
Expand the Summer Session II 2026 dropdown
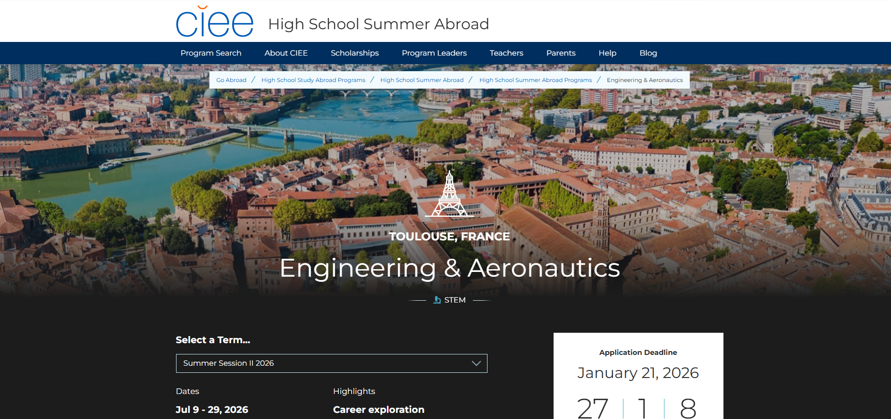(x=331, y=363)
